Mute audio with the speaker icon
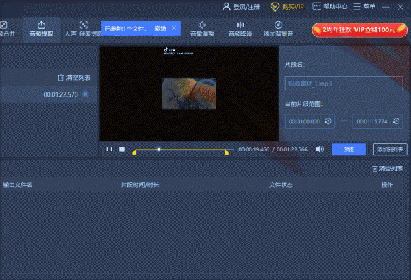This screenshot has width=411, height=280. (319, 149)
